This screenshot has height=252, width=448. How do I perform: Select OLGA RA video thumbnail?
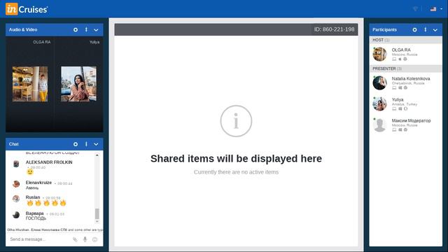pos(30,84)
